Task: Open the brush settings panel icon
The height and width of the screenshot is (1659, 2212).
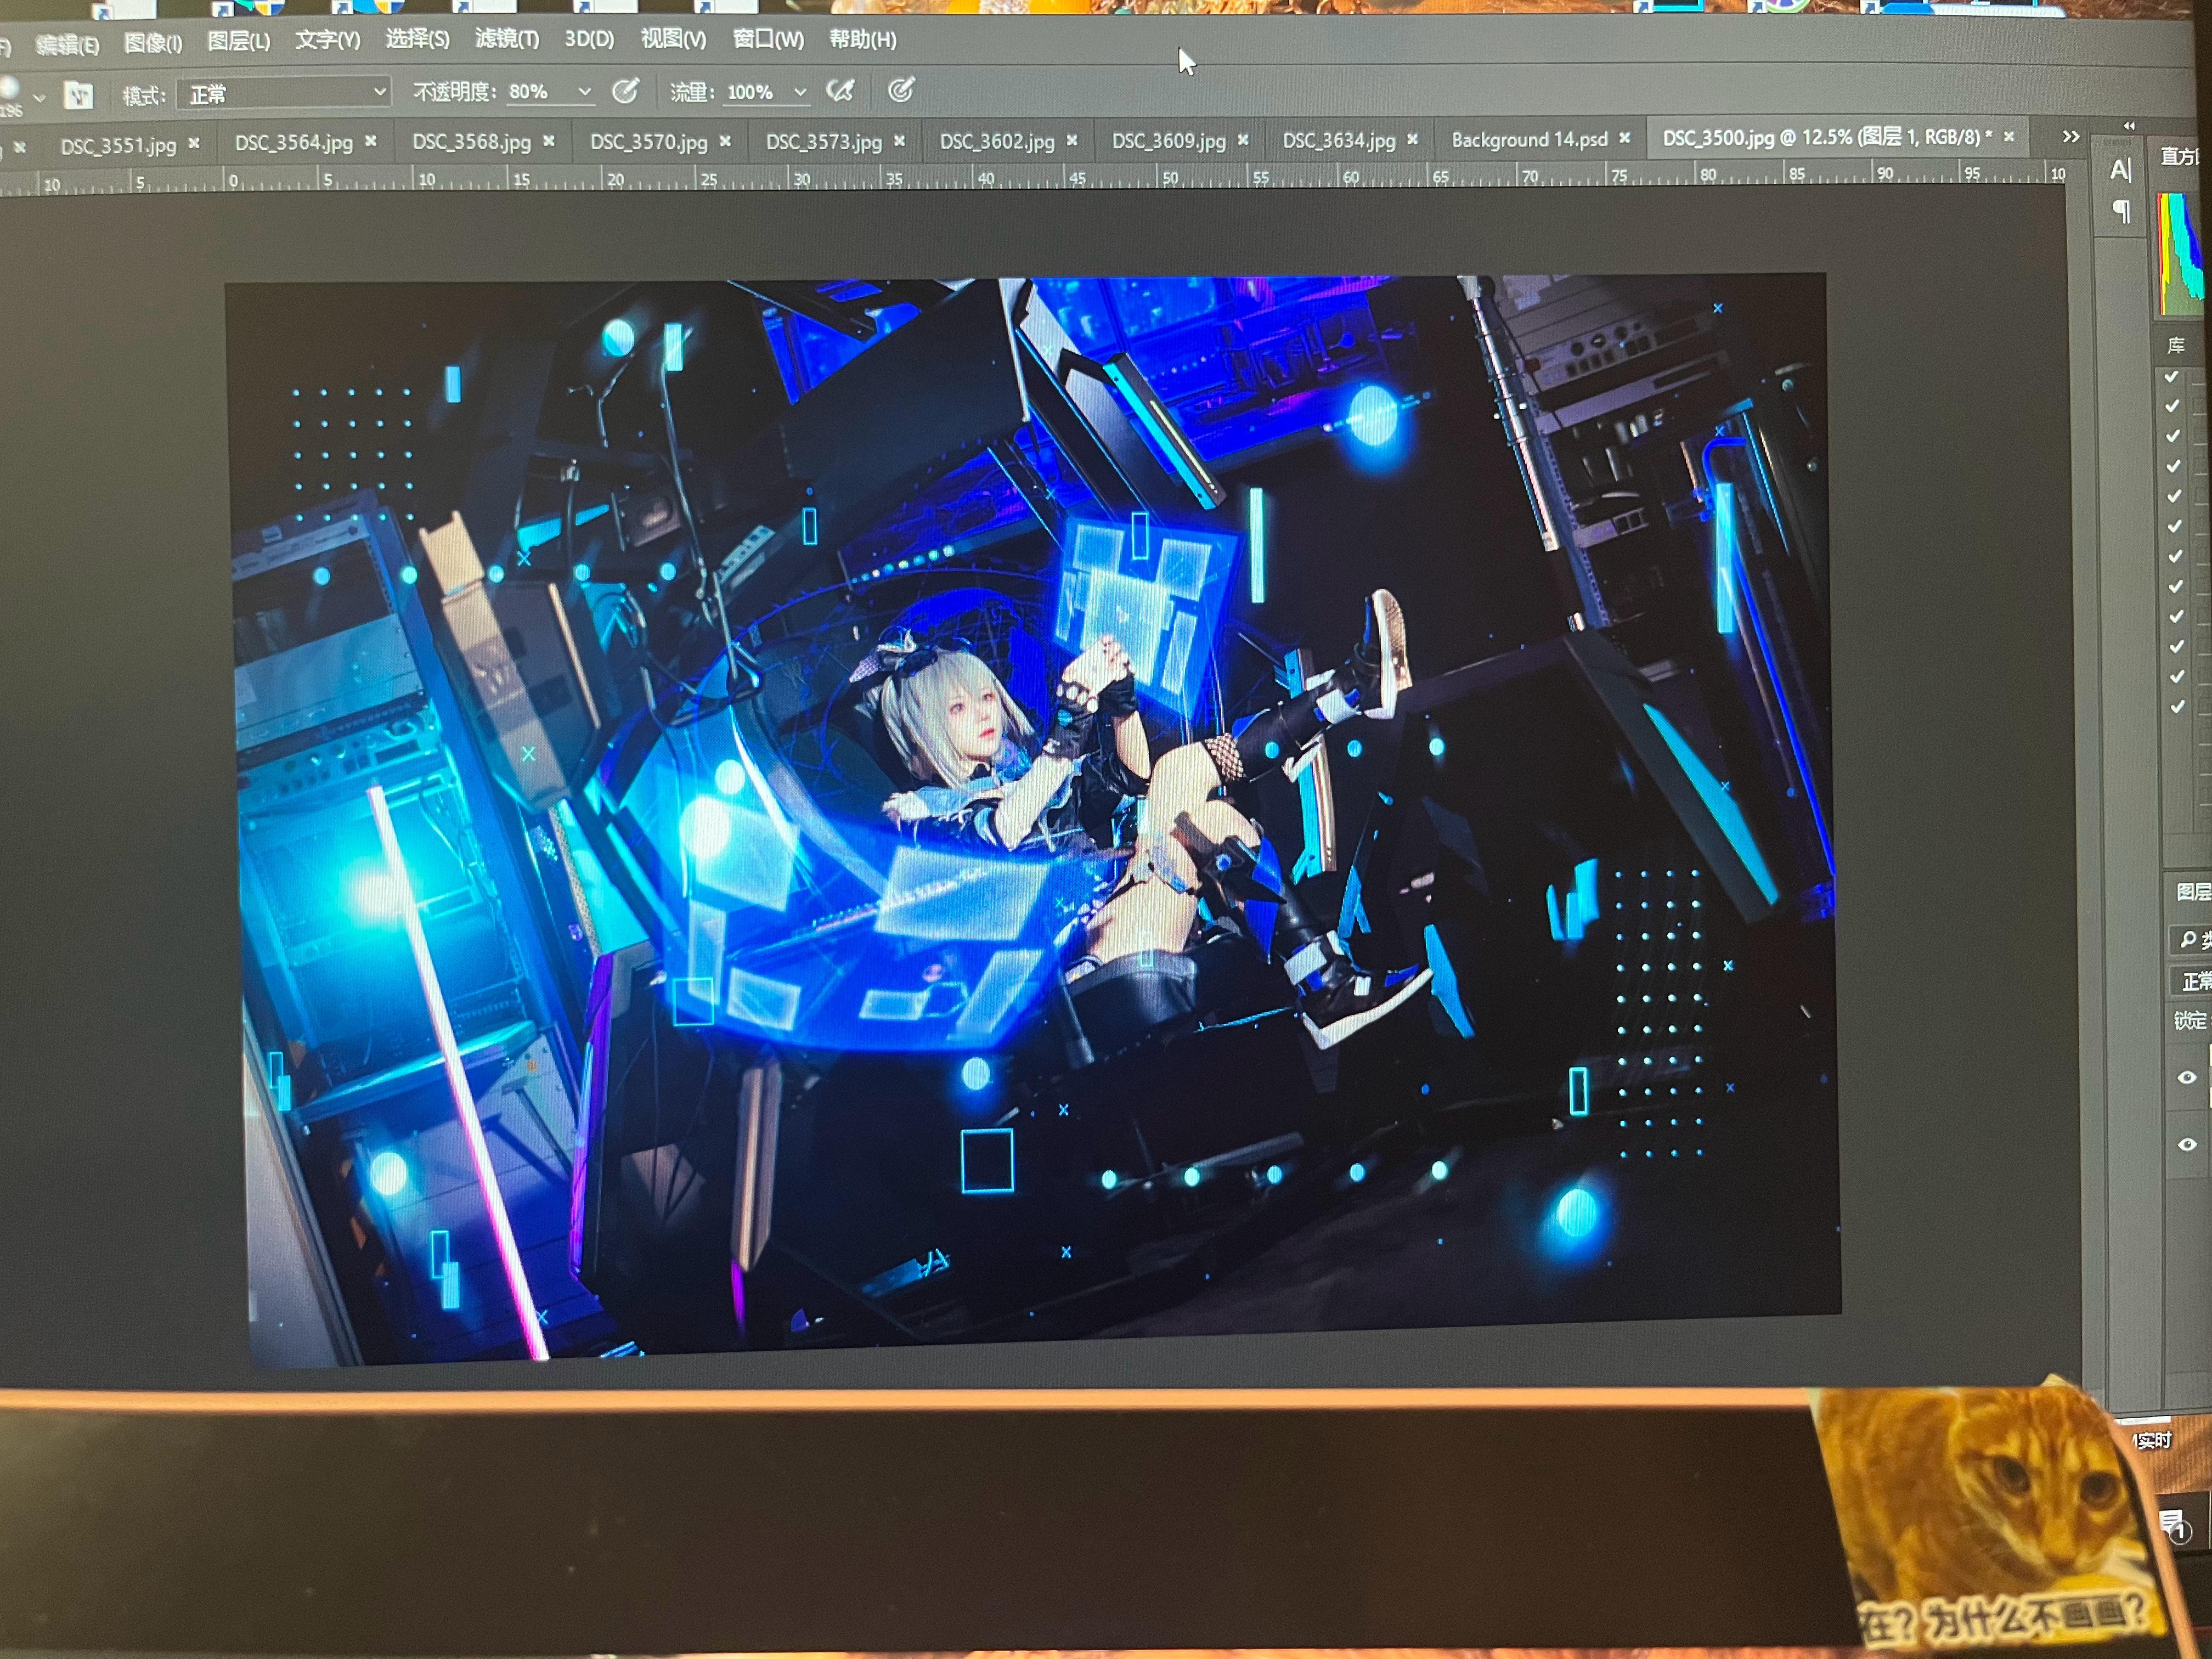Action: point(78,96)
